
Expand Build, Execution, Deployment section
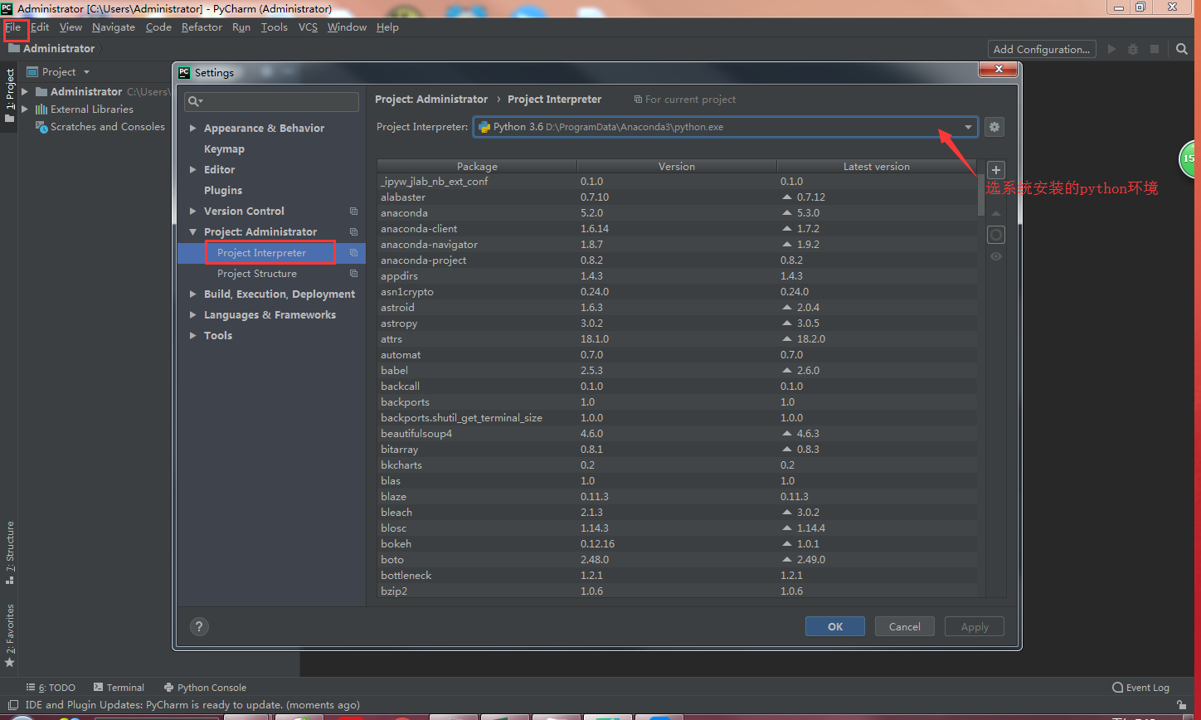click(x=192, y=294)
